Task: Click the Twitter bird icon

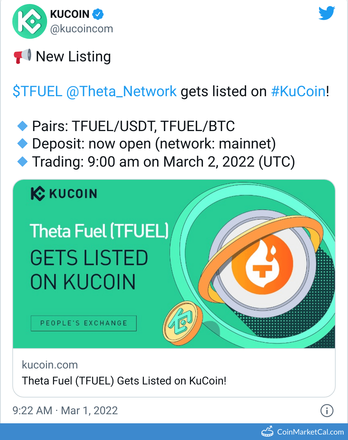Action: point(326,13)
